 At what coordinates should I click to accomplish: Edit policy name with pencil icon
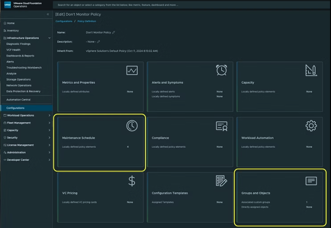pyautogui.click(x=113, y=33)
